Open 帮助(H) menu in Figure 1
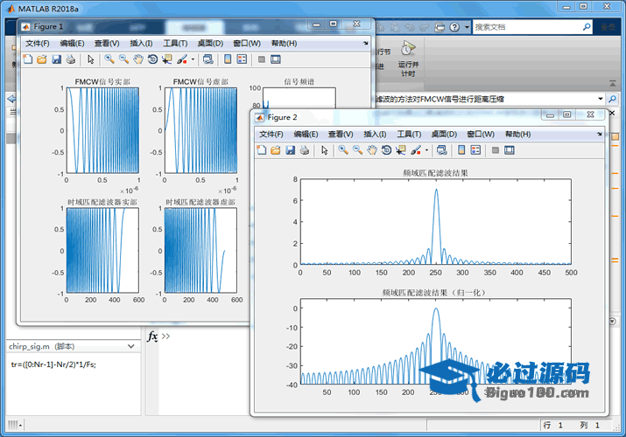Screen dimensions: 626x437 pos(285,44)
